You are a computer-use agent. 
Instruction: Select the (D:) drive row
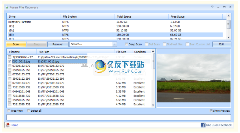point(115,31)
